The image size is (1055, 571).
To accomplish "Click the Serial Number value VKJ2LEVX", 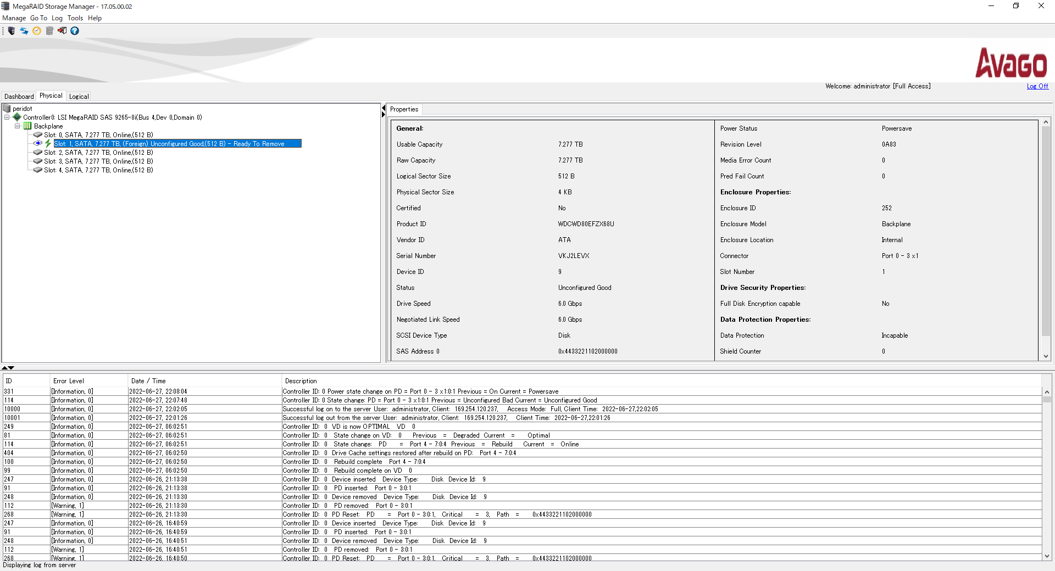I will point(574,256).
